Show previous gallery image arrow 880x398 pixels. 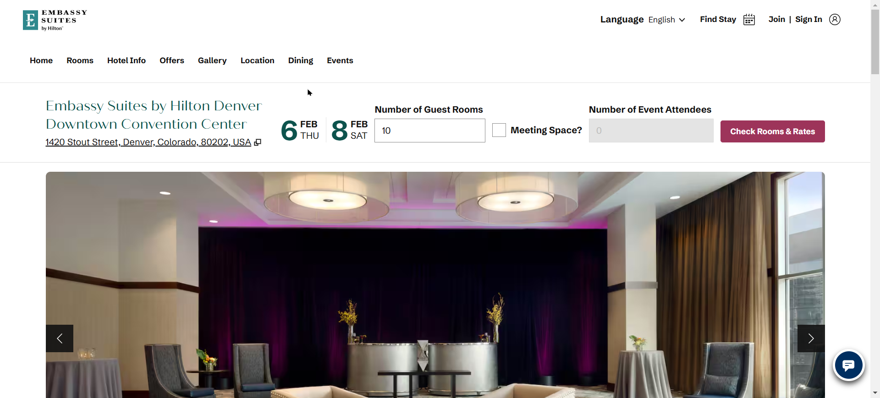(x=60, y=338)
